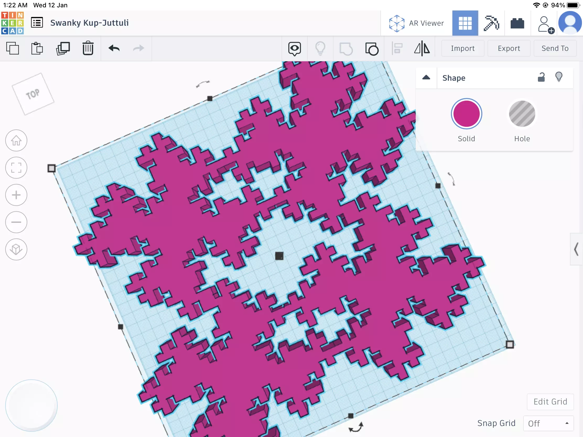Select the Solid magenta color swatch
The image size is (583, 437).
coord(466,114)
